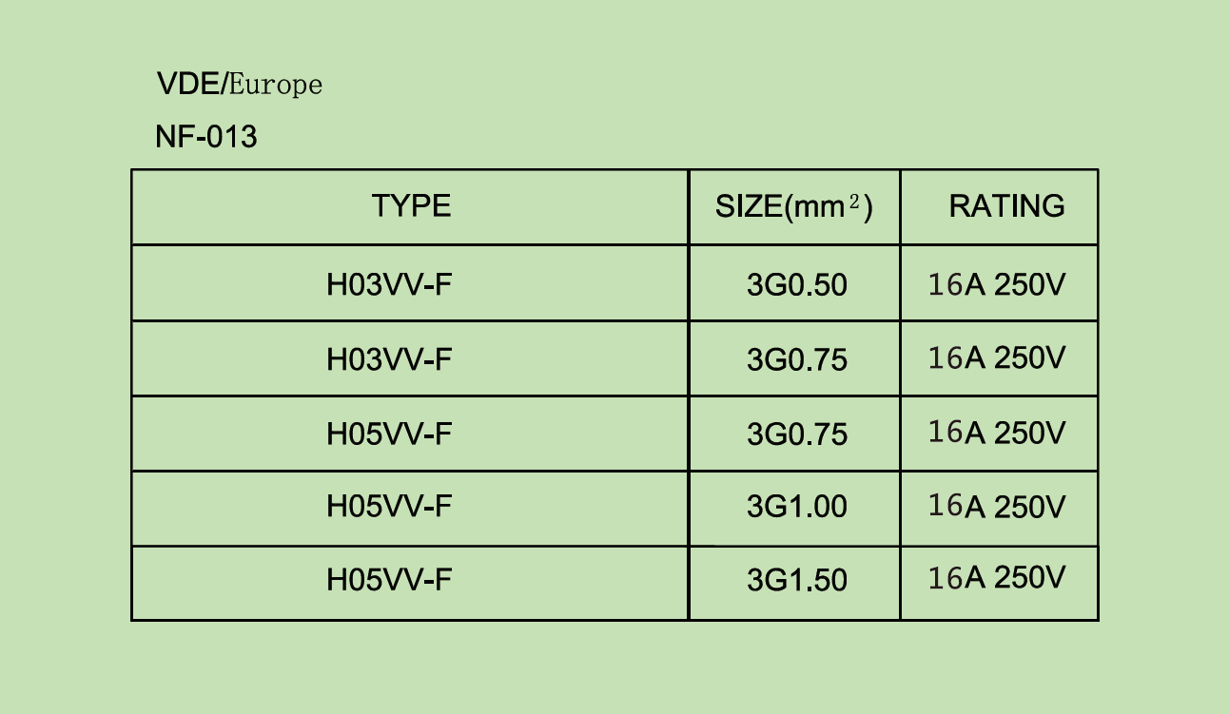Image resolution: width=1229 pixels, height=714 pixels.
Task: Click the VDE/Europe heading text
Action: (x=240, y=85)
